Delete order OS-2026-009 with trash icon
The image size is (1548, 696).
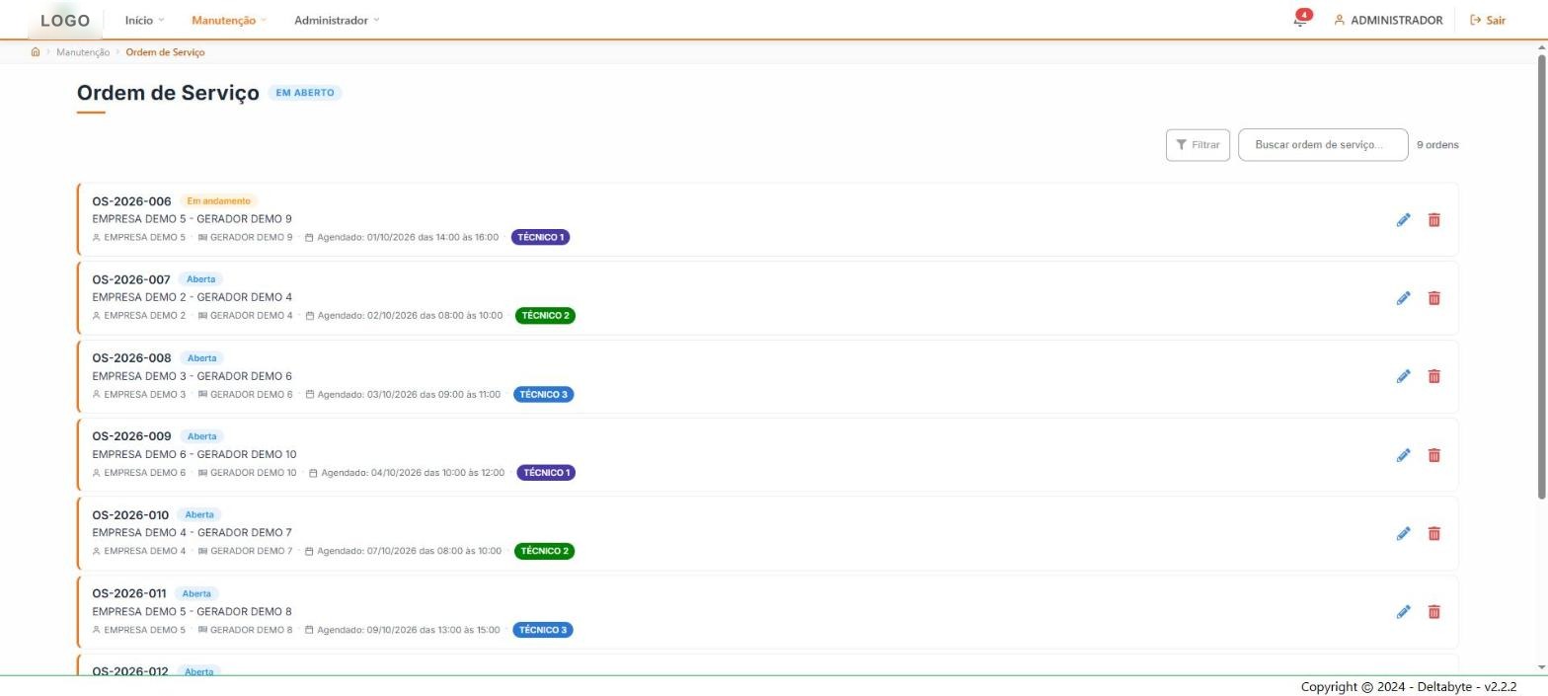[1434, 455]
